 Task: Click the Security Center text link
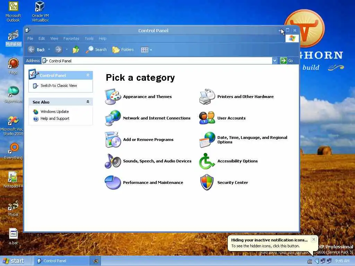point(233,183)
